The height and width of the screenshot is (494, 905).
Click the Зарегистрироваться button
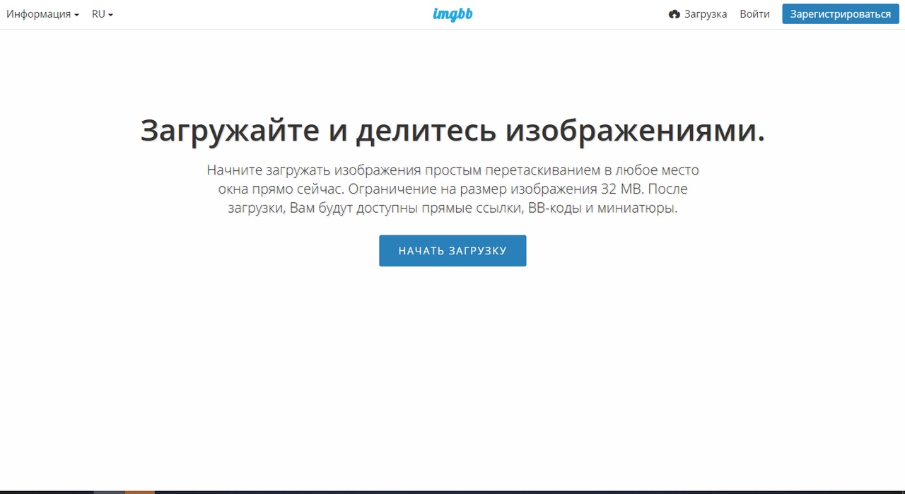[841, 14]
